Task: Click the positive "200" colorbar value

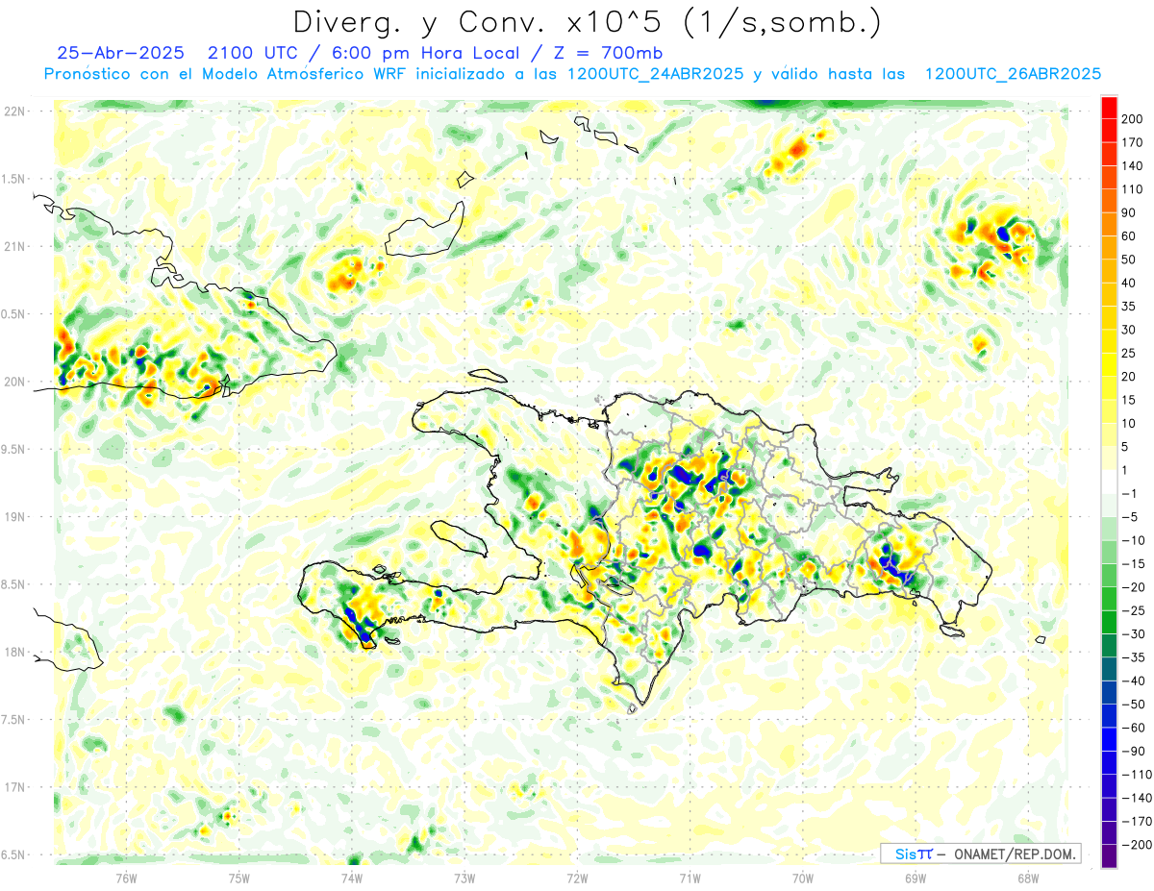Action: [1134, 119]
